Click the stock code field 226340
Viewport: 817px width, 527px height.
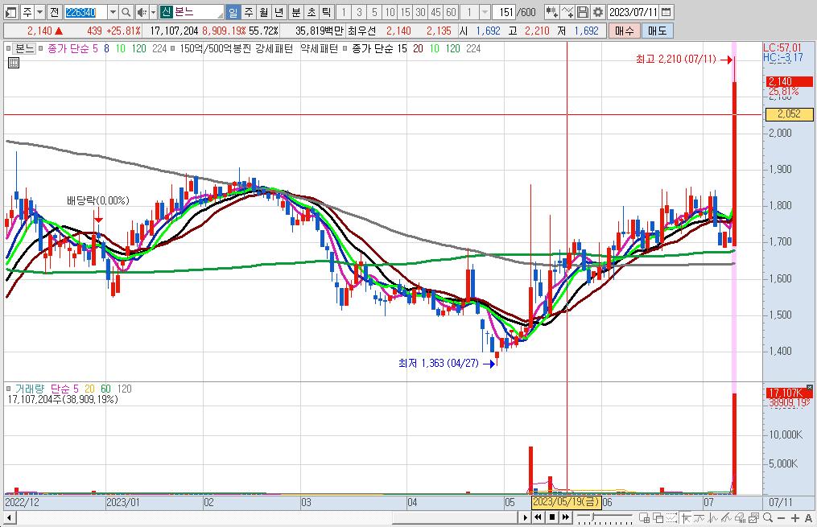click(x=85, y=11)
